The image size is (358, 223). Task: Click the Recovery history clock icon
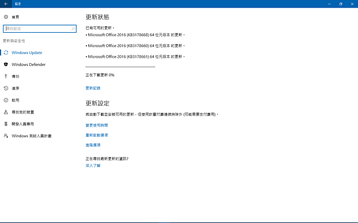click(6, 88)
